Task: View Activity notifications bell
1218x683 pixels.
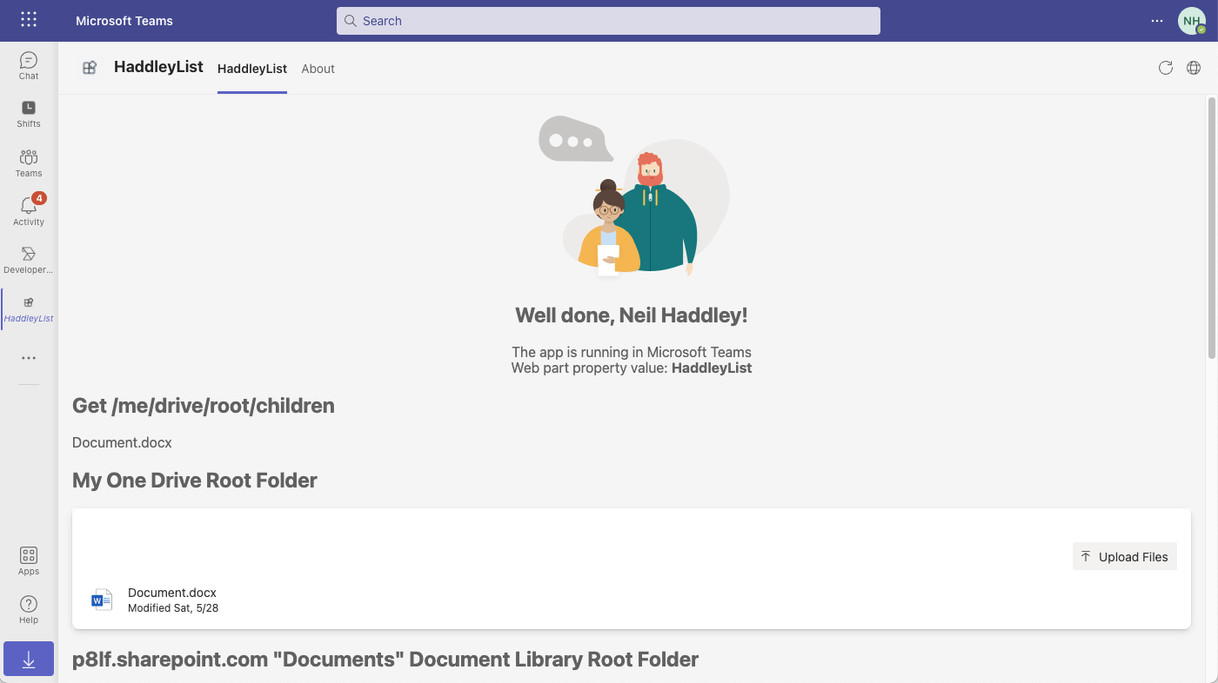Action: click(29, 211)
